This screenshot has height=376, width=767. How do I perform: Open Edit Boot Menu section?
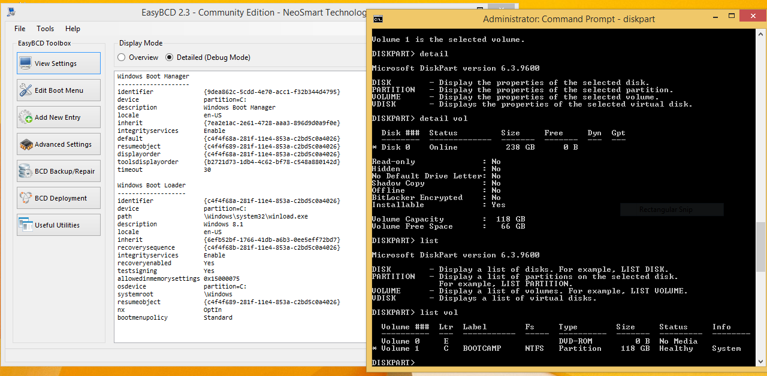click(x=59, y=90)
